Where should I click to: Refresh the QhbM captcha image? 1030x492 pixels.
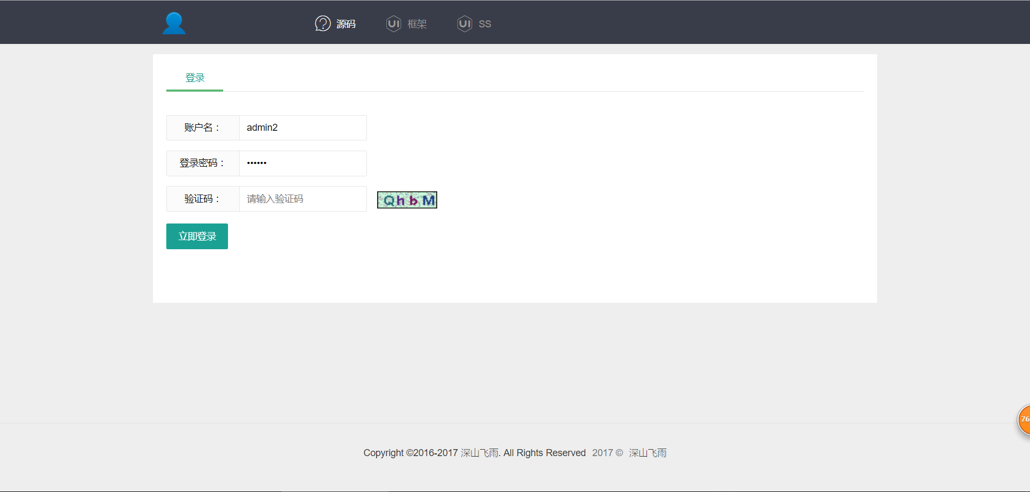coord(407,200)
